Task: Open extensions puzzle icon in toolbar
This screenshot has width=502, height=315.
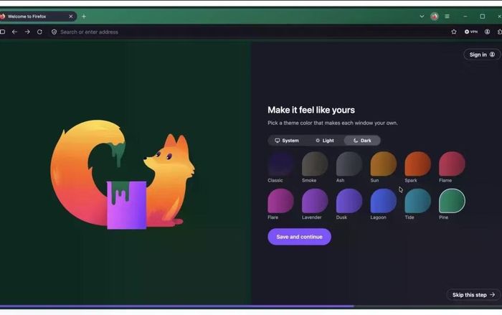Action: pos(499,32)
